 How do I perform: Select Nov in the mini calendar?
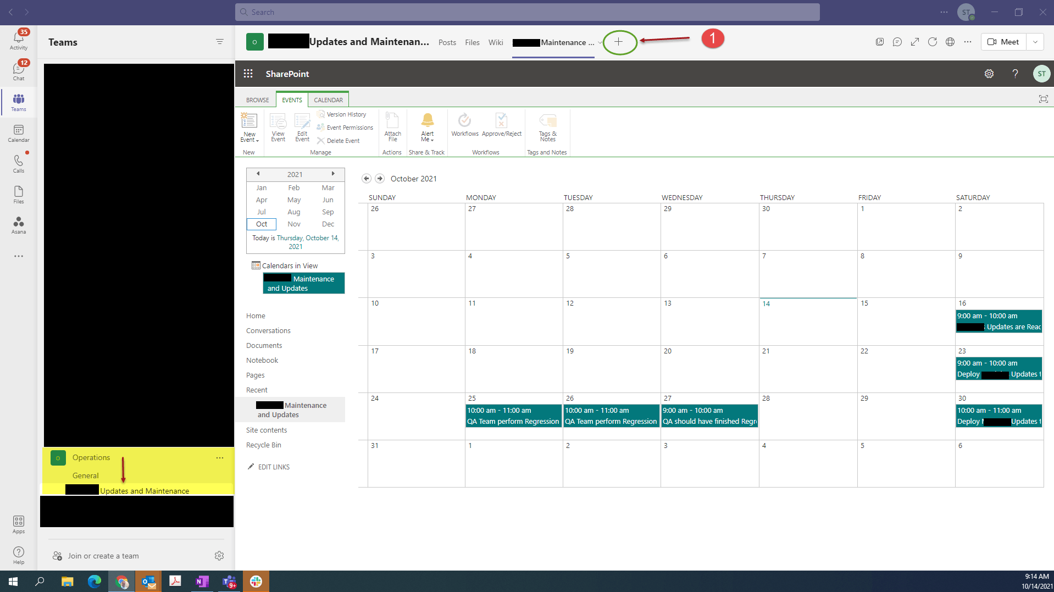pyautogui.click(x=294, y=224)
